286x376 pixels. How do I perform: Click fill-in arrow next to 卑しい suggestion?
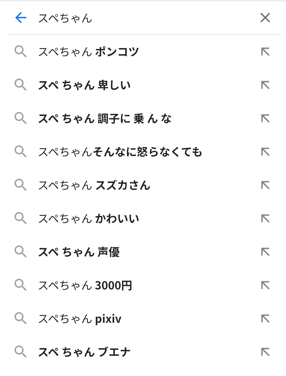tap(265, 85)
